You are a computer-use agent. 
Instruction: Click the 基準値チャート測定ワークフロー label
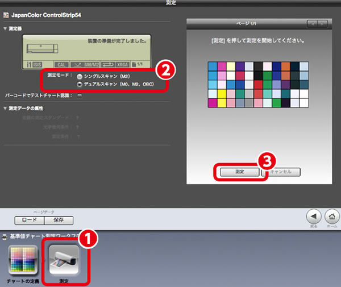tap(44, 236)
